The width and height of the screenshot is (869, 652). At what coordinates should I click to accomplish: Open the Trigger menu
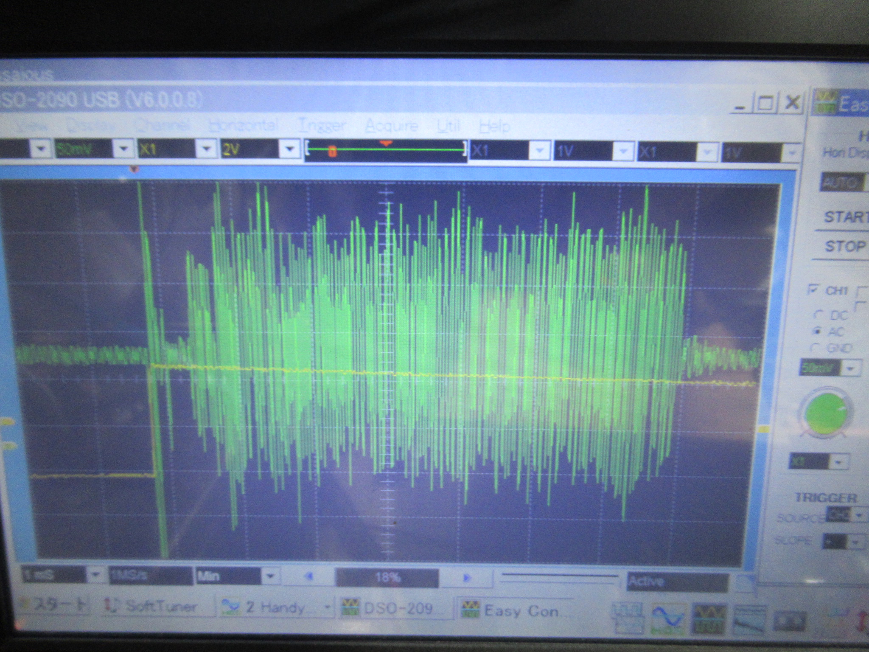tap(322, 126)
